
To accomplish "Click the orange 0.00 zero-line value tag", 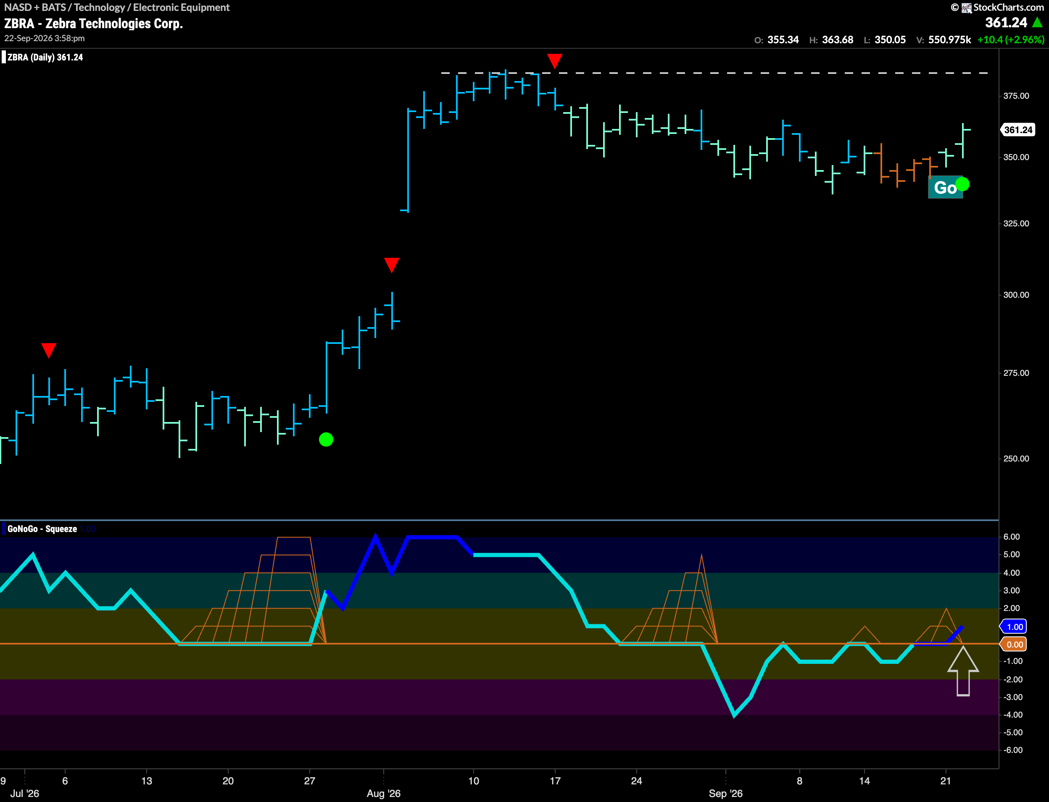I will click(1014, 645).
